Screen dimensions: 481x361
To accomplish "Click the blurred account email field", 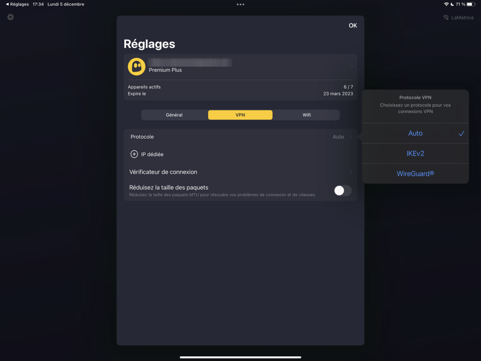I will [190, 62].
